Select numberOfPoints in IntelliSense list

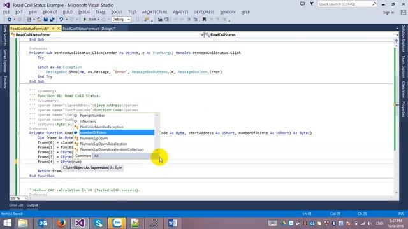114,133
